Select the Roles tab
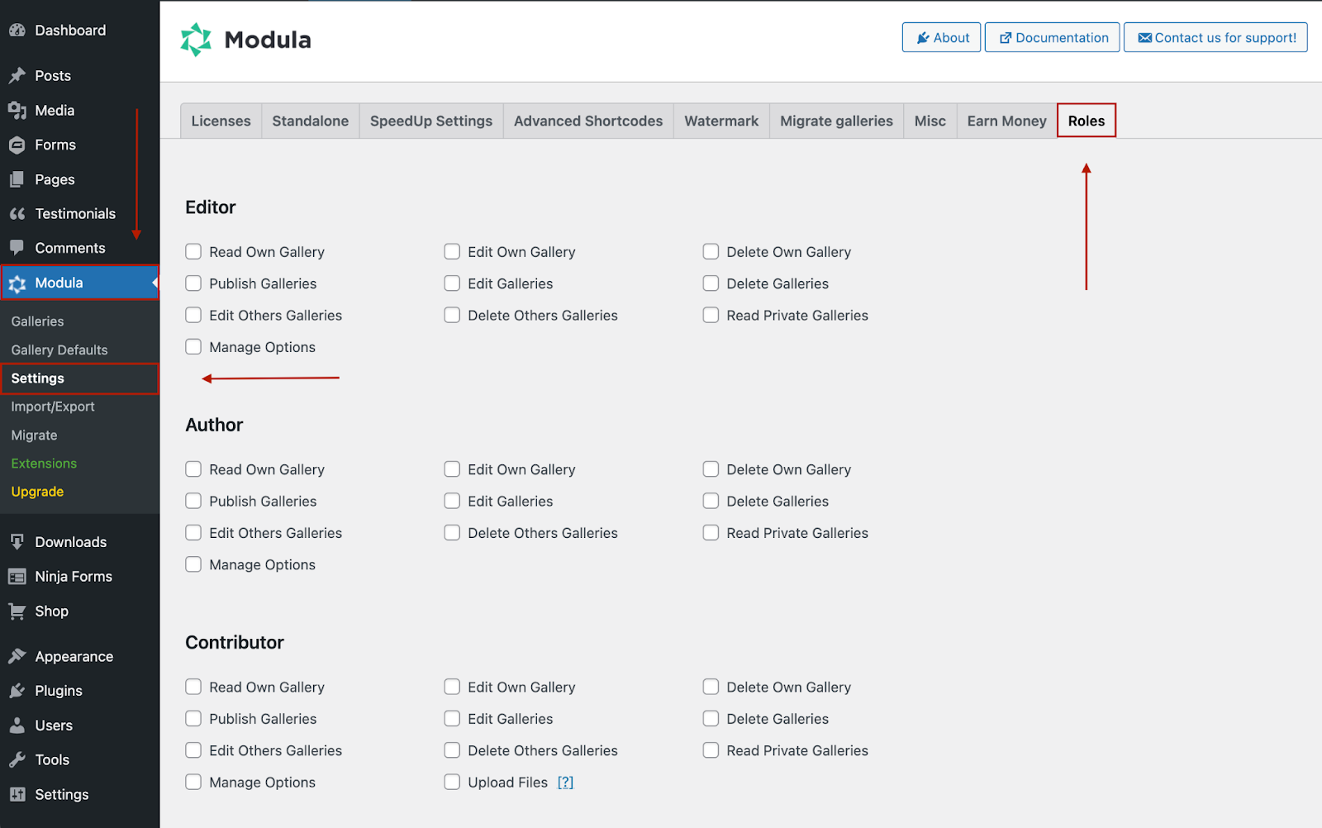This screenshot has width=1322, height=828. (1087, 121)
